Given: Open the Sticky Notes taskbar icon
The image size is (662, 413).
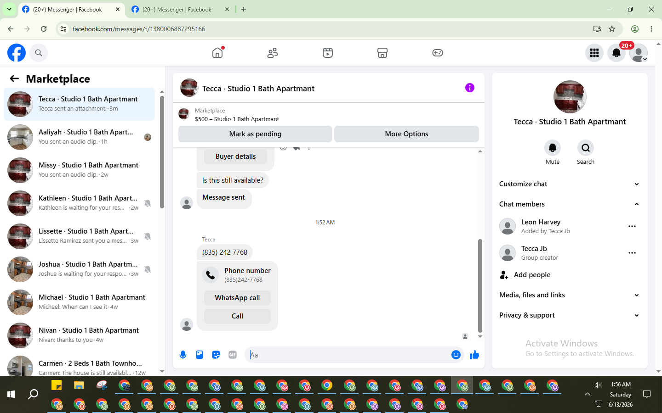Looking at the screenshot, I should click(57, 385).
